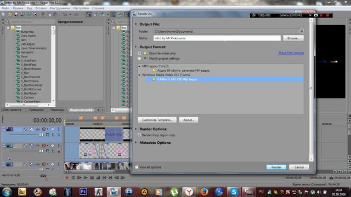
Task: Click the track FX icon on track 2
Action: (37, 146)
